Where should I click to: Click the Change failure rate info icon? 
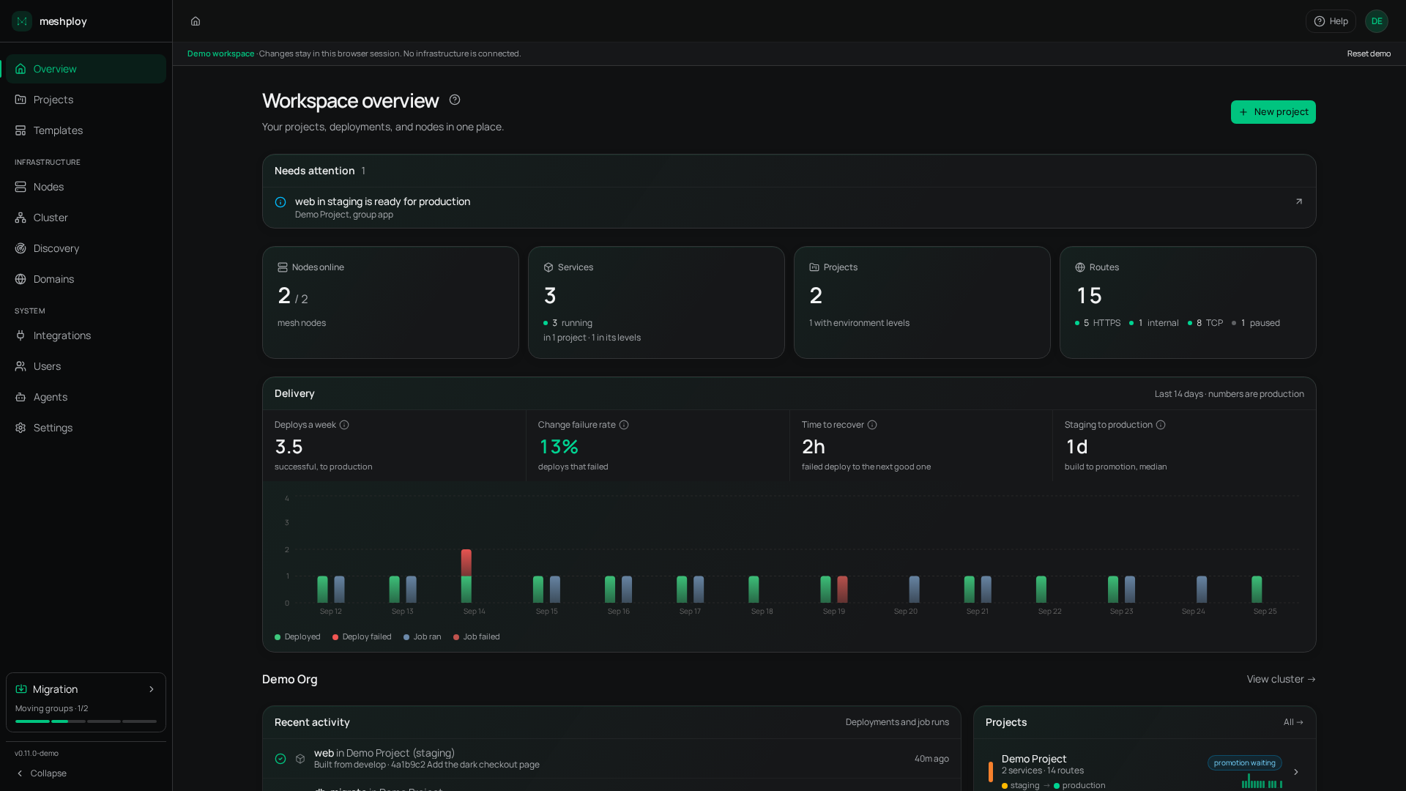point(624,425)
